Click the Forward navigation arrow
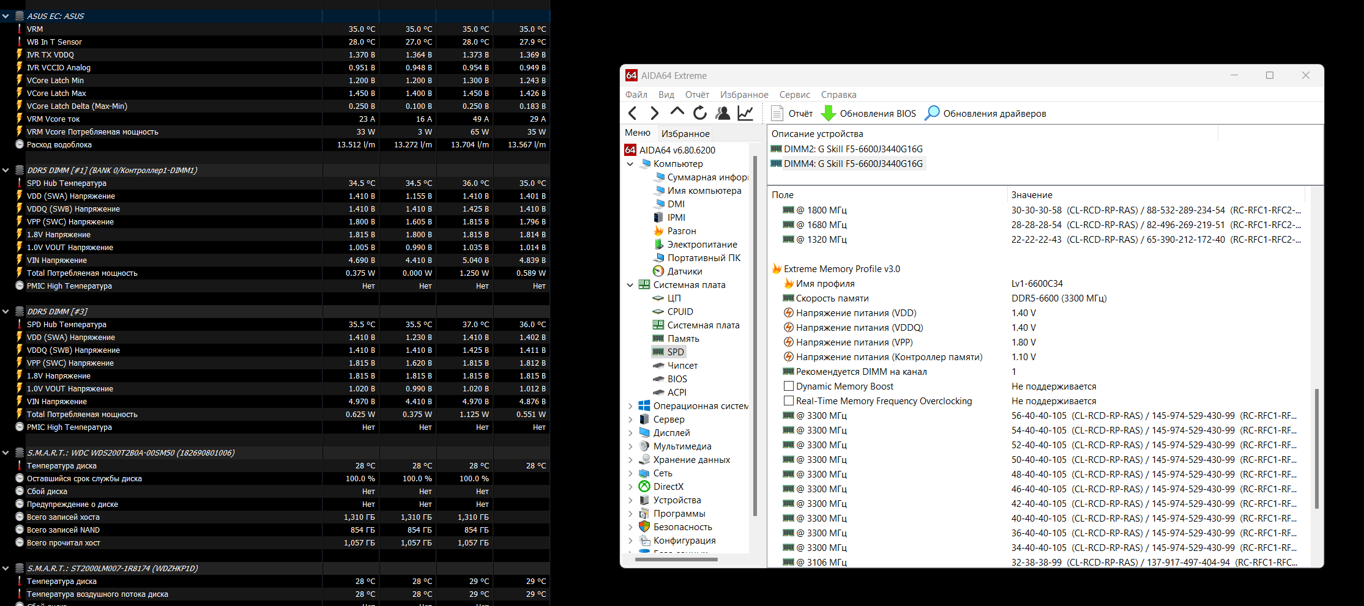The width and height of the screenshot is (1364, 606). pos(654,113)
